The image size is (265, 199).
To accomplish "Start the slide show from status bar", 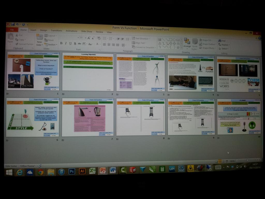I will click(227, 161).
